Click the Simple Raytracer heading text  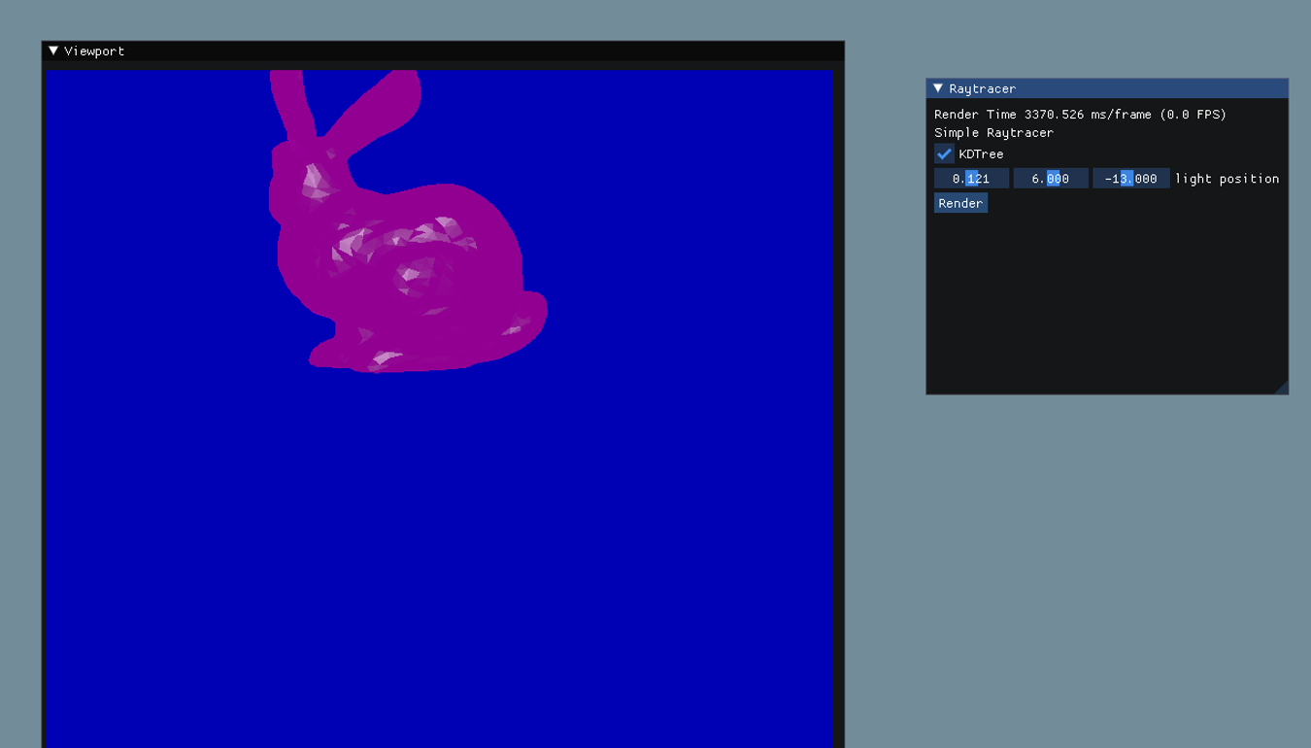pyautogui.click(x=993, y=133)
